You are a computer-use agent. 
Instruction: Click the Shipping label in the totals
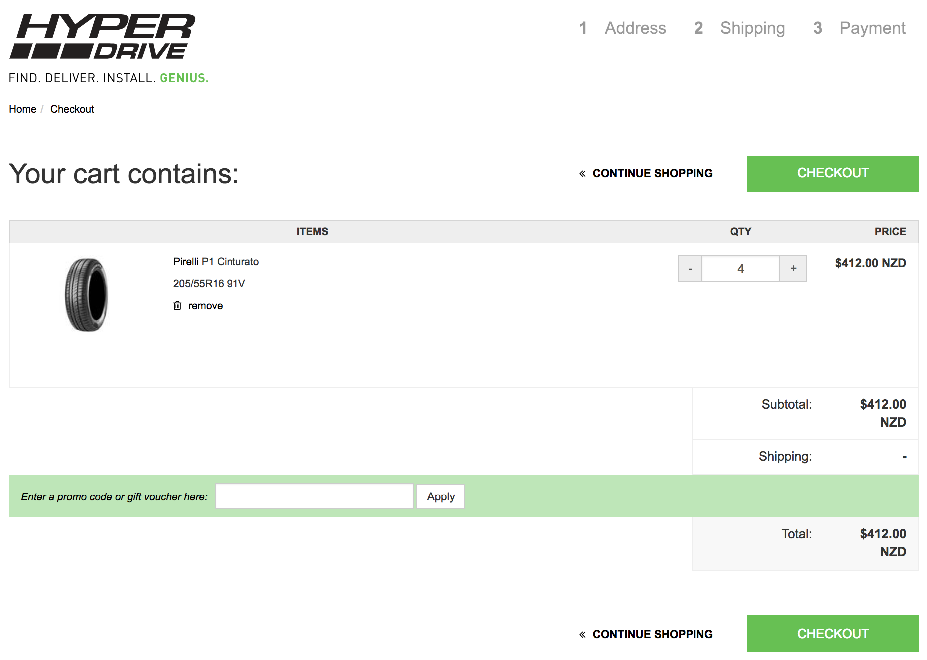785,457
